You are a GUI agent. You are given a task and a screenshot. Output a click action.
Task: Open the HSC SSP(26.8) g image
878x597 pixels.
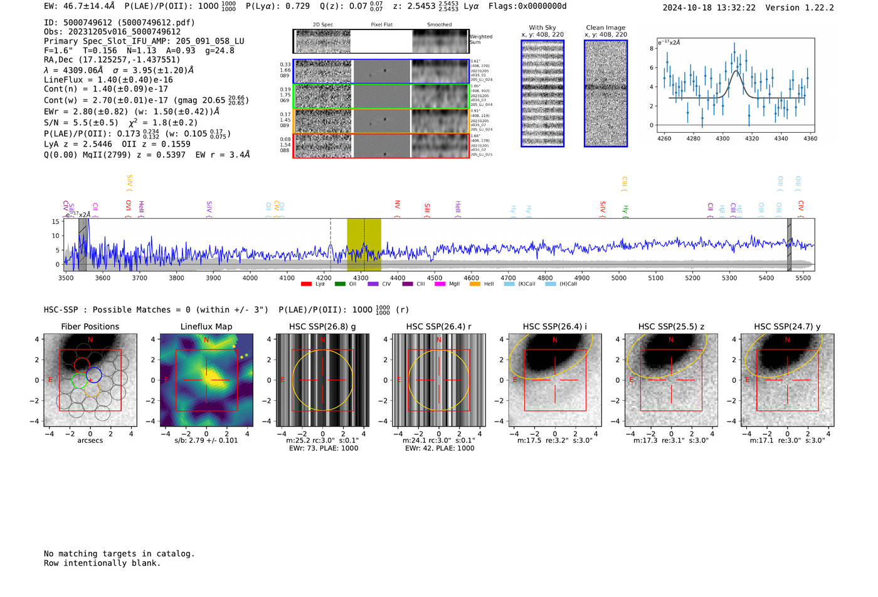(x=323, y=380)
